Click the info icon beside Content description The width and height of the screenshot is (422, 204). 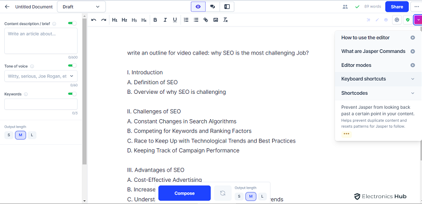pyautogui.click(x=54, y=24)
